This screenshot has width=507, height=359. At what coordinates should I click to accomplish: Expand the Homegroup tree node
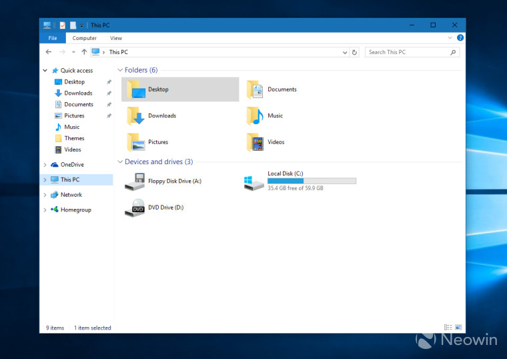(x=45, y=210)
